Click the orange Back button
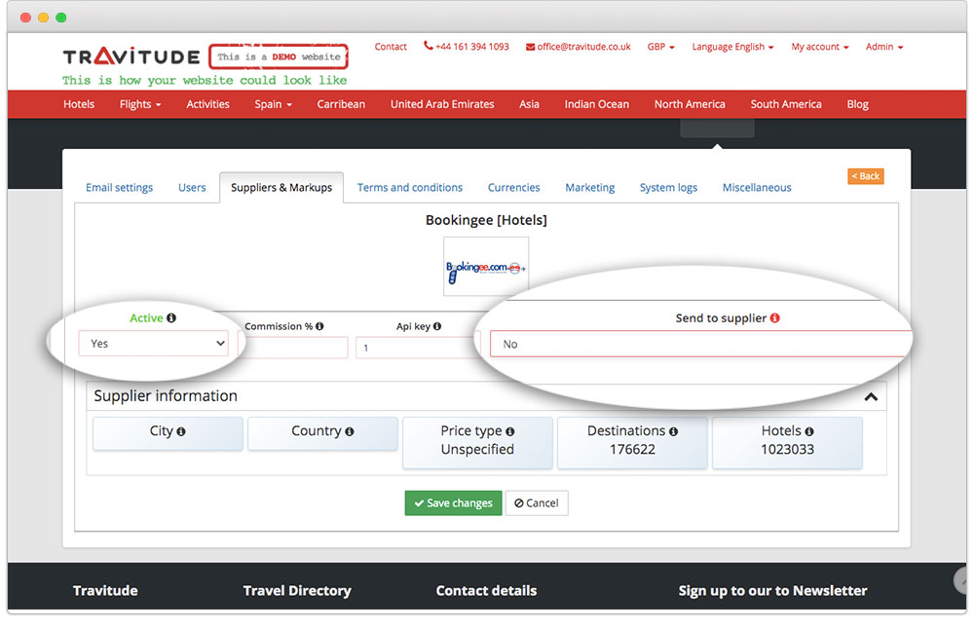 (865, 176)
